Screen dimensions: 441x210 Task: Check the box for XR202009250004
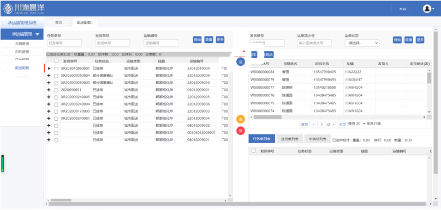pyautogui.click(x=56, y=76)
